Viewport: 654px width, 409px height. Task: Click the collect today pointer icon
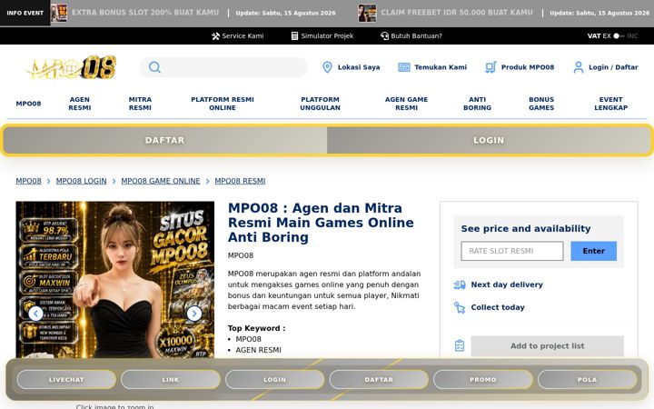460,307
